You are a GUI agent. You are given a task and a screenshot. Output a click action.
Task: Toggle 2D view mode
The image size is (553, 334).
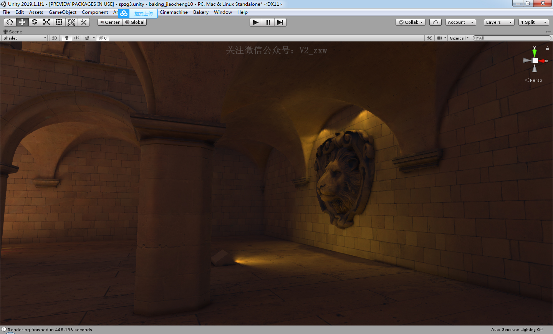point(55,38)
